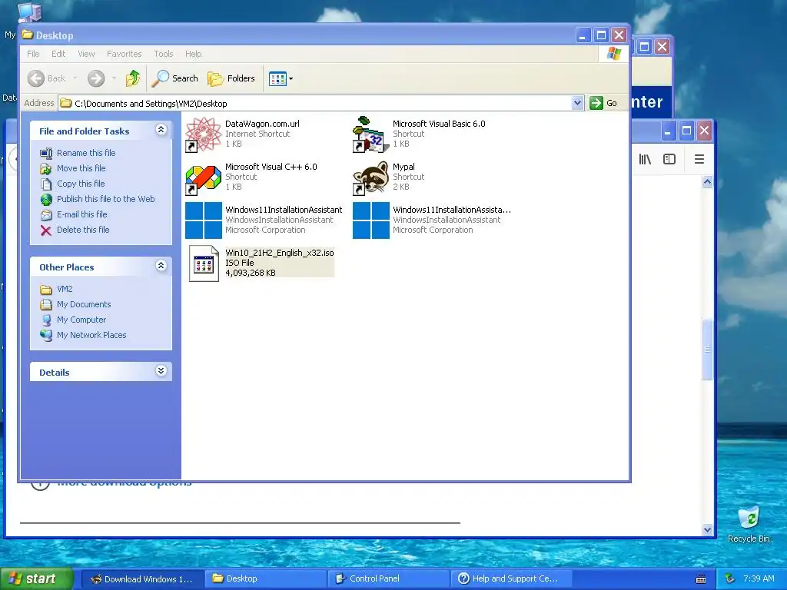Open the Search pane

pyautogui.click(x=175, y=78)
